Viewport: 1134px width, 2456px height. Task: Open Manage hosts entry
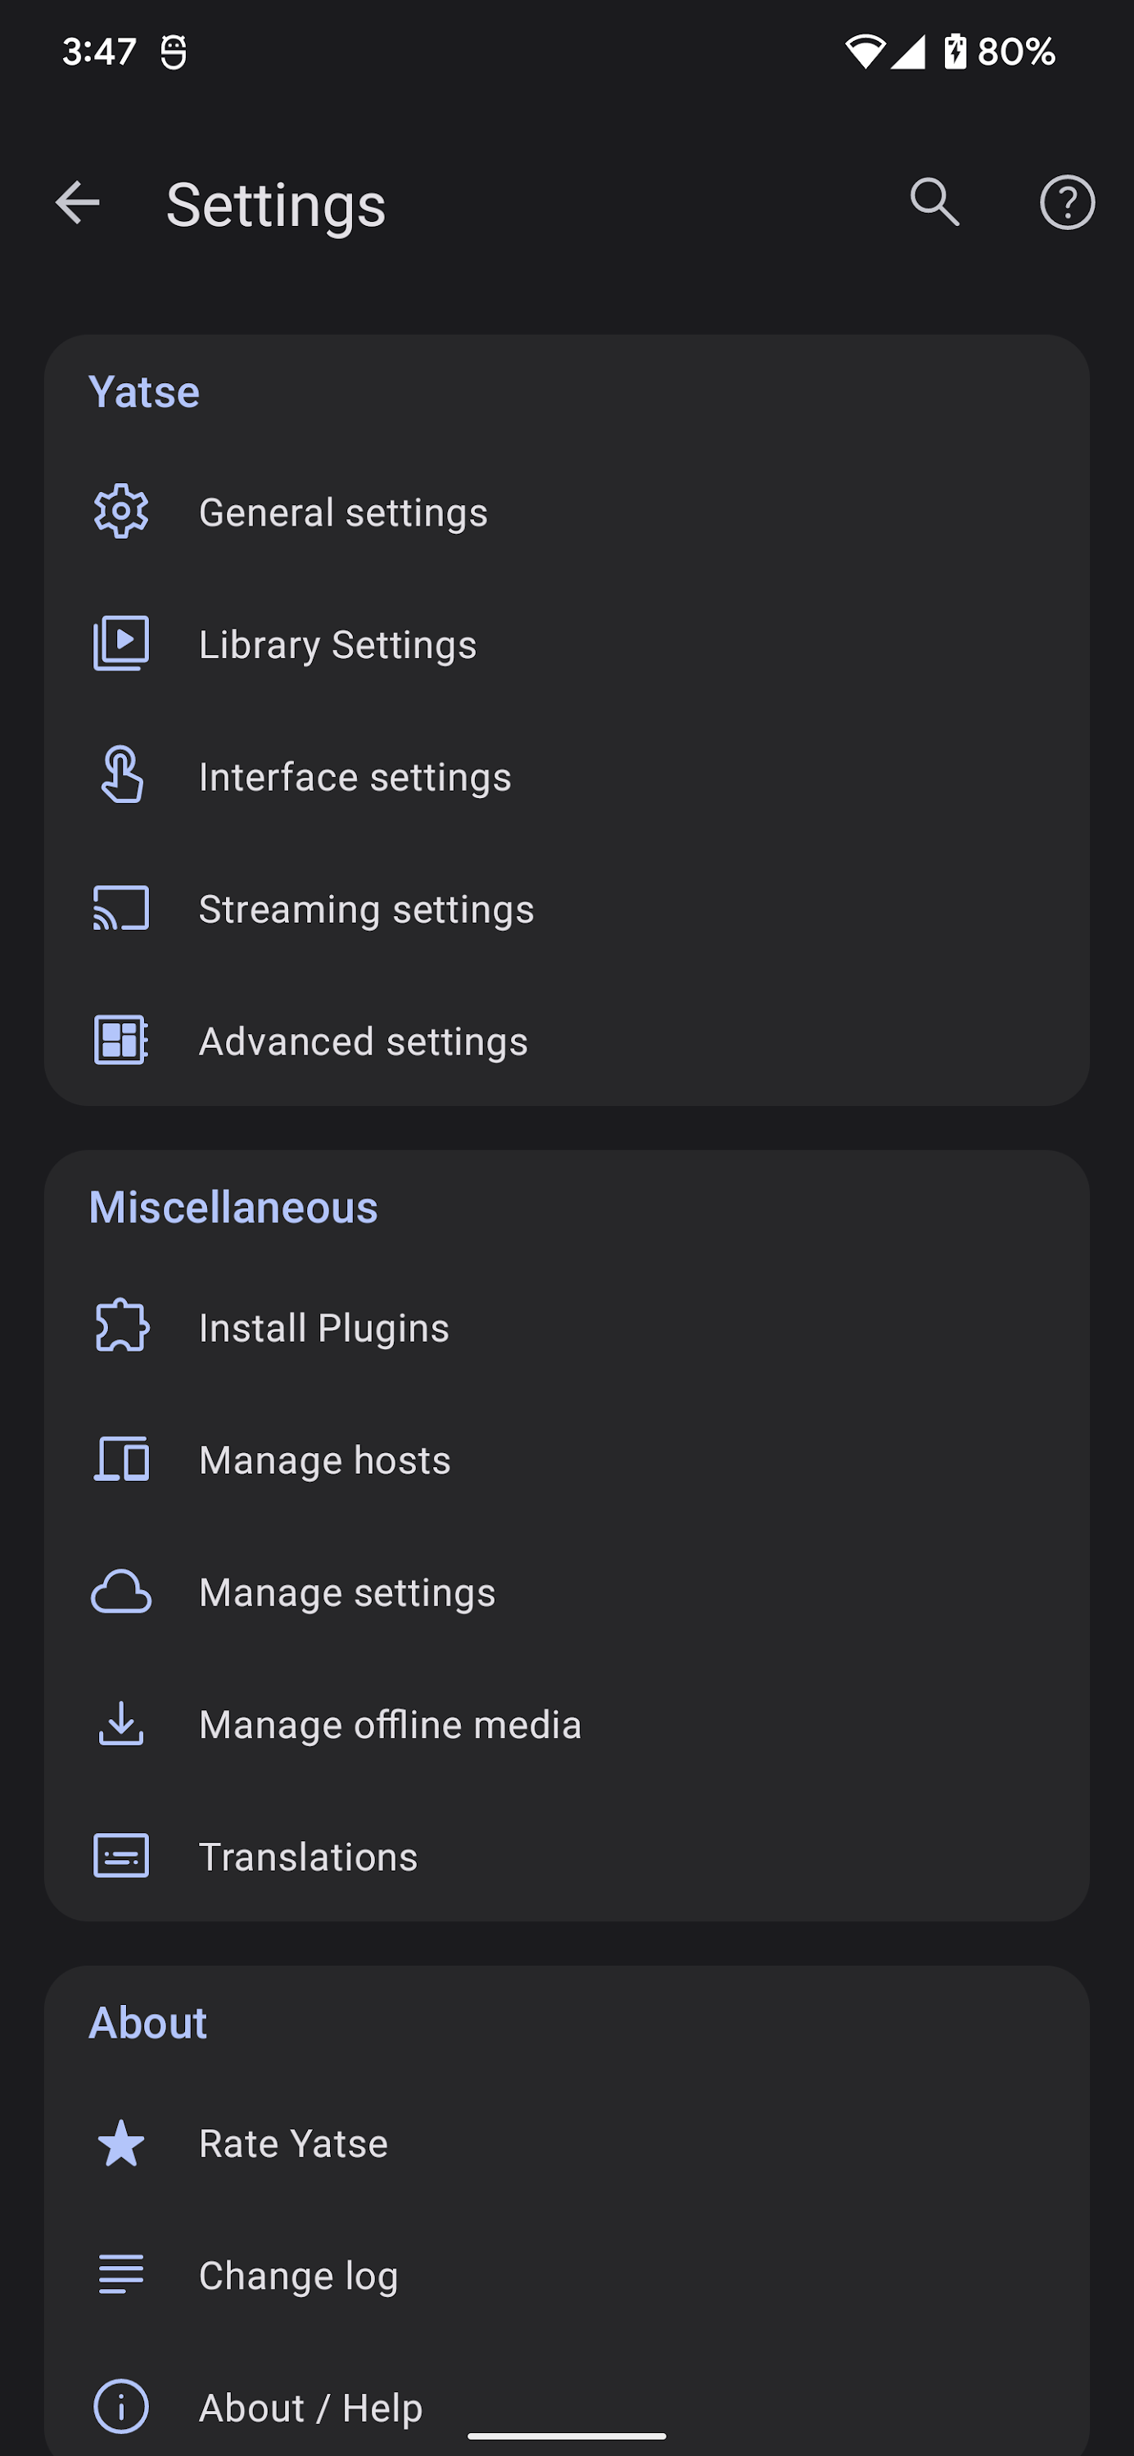(324, 1460)
